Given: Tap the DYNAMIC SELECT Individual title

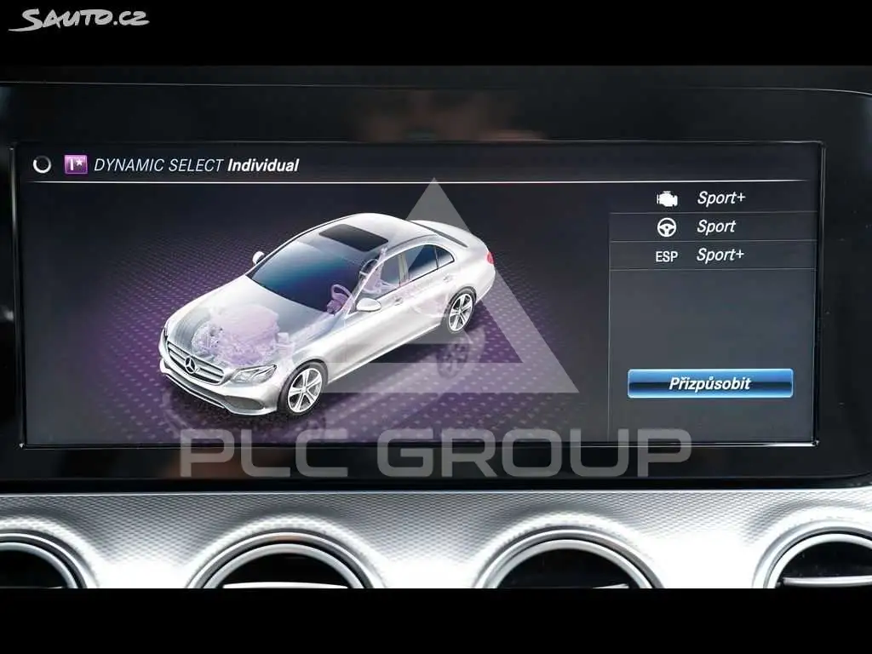Looking at the screenshot, I should [x=197, y=165].
